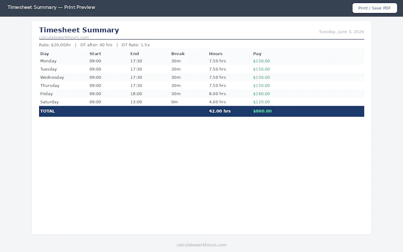Screen dimensions: 403x252
Task: Click Saturday's break value 0m
Action: pyautogui.click(x=174, y=102)
